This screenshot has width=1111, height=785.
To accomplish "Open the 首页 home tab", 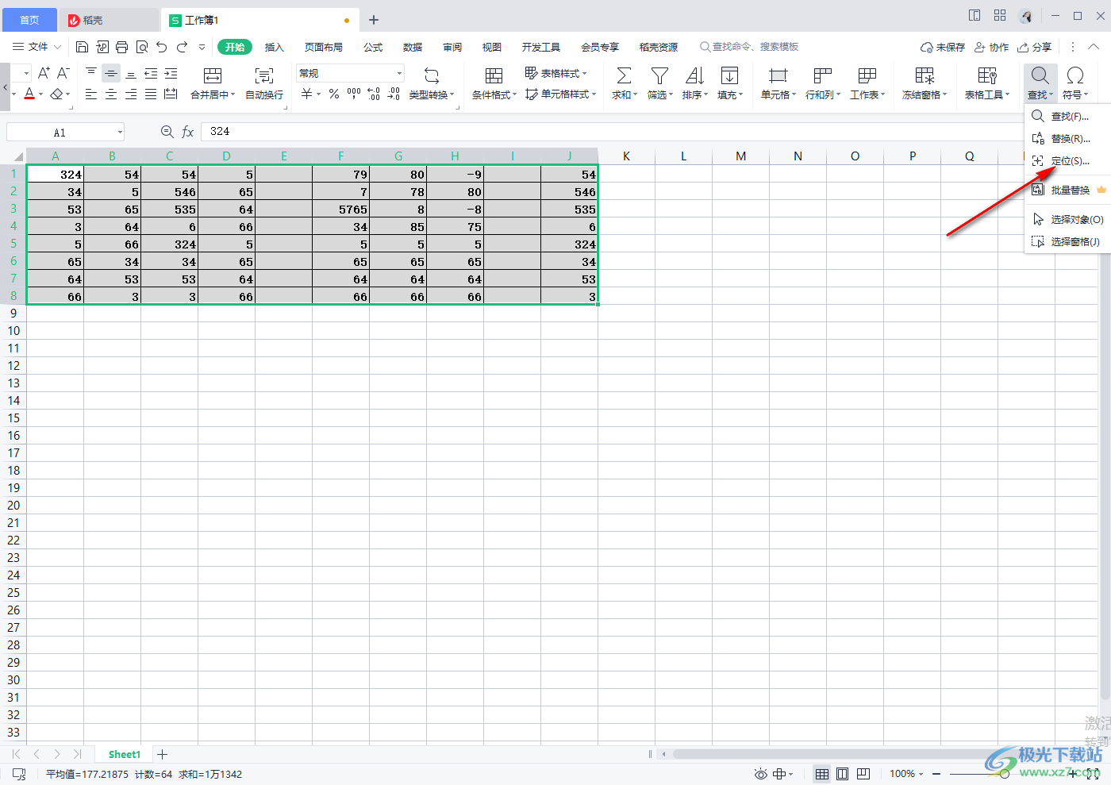I will point(29,20).
